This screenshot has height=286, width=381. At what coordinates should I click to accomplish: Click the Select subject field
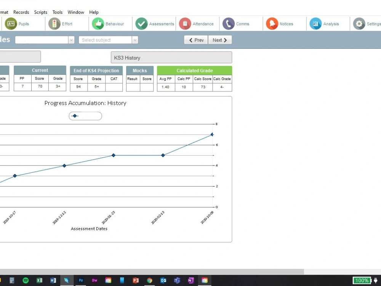(105, 40)
